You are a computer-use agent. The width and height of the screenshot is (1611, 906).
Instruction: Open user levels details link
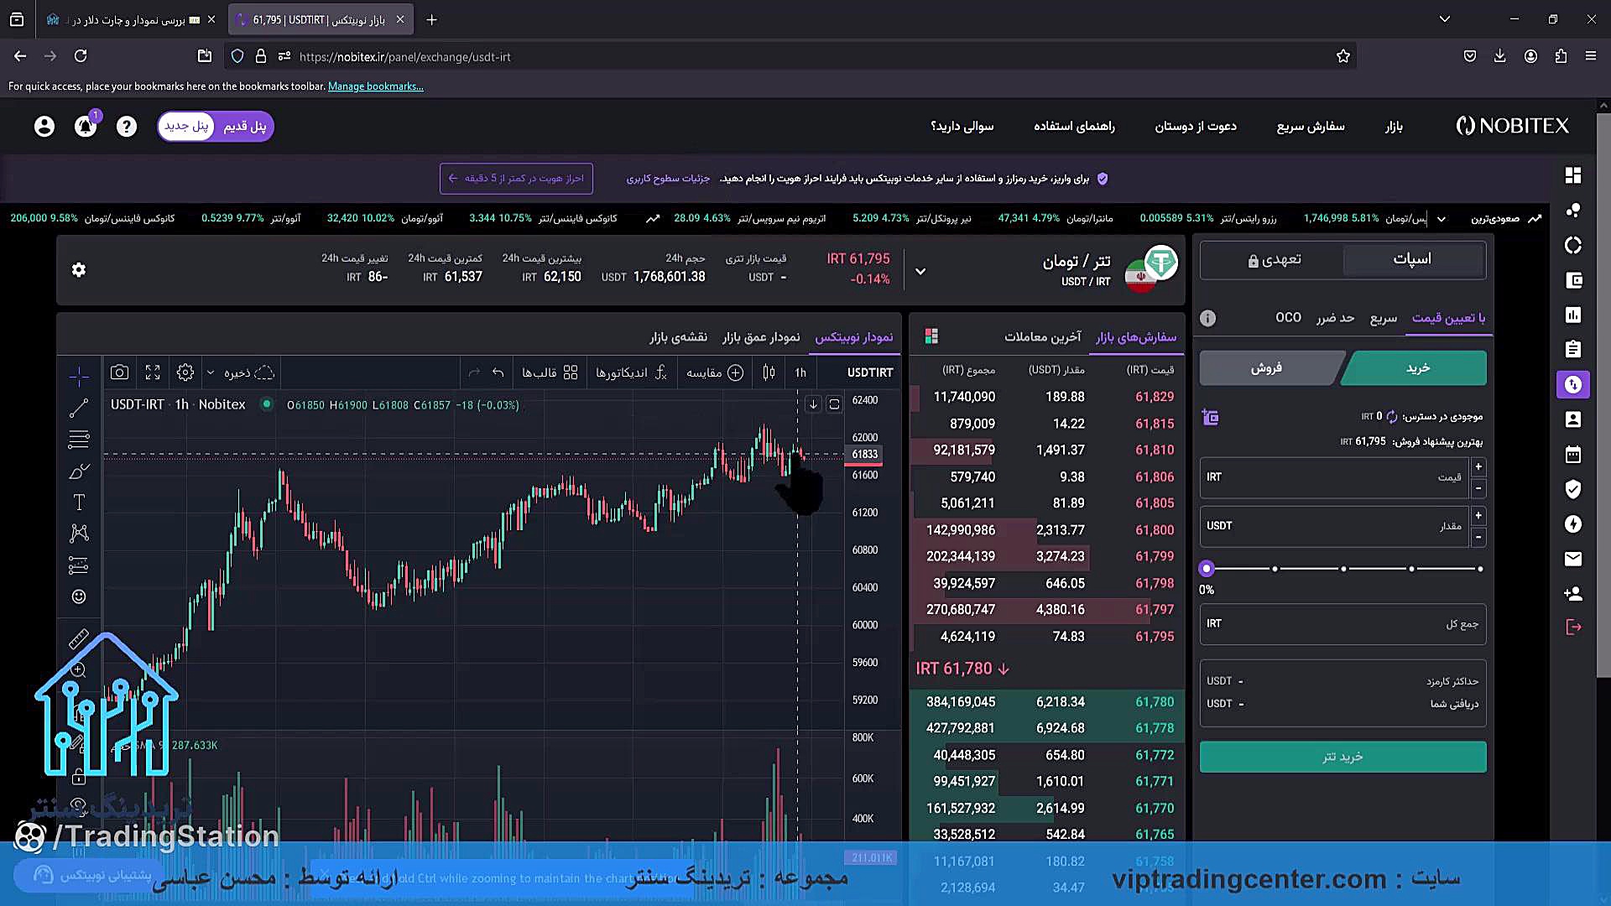pos(668,179)
